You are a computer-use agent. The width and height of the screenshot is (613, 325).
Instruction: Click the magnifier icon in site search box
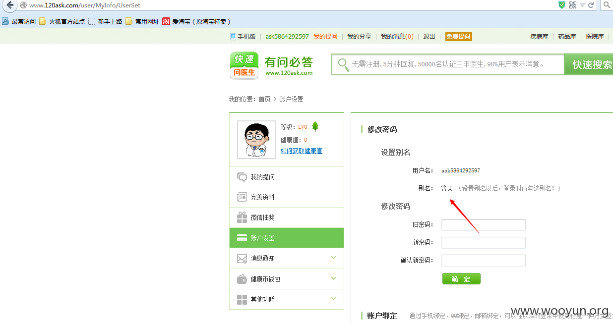(343, 64)
